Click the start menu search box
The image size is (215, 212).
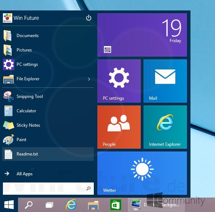48,189
